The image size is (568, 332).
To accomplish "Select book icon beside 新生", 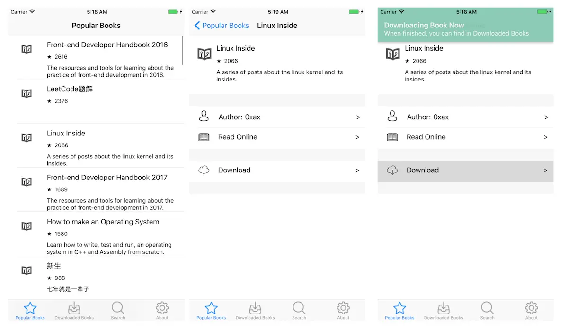I will (27, 270).
